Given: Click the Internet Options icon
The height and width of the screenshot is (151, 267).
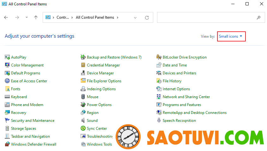Looking at the screenshot, I should coord(159,89).
